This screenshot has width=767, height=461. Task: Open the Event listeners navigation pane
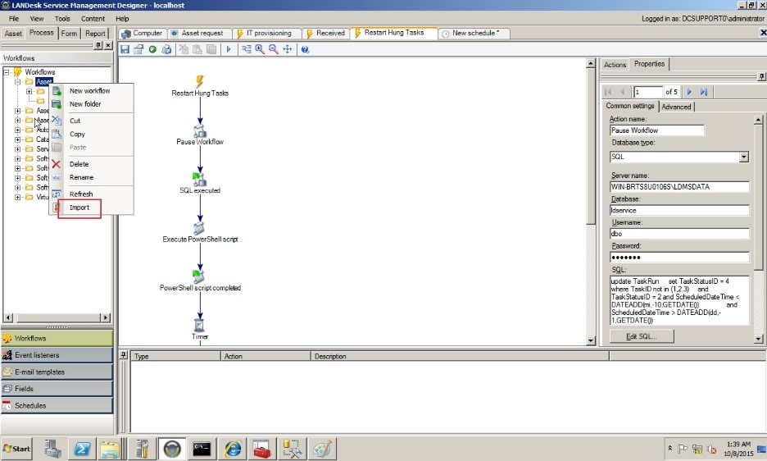57,355
